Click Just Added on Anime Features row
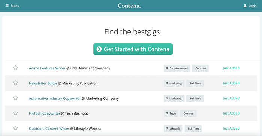 [x=231, y=68]
